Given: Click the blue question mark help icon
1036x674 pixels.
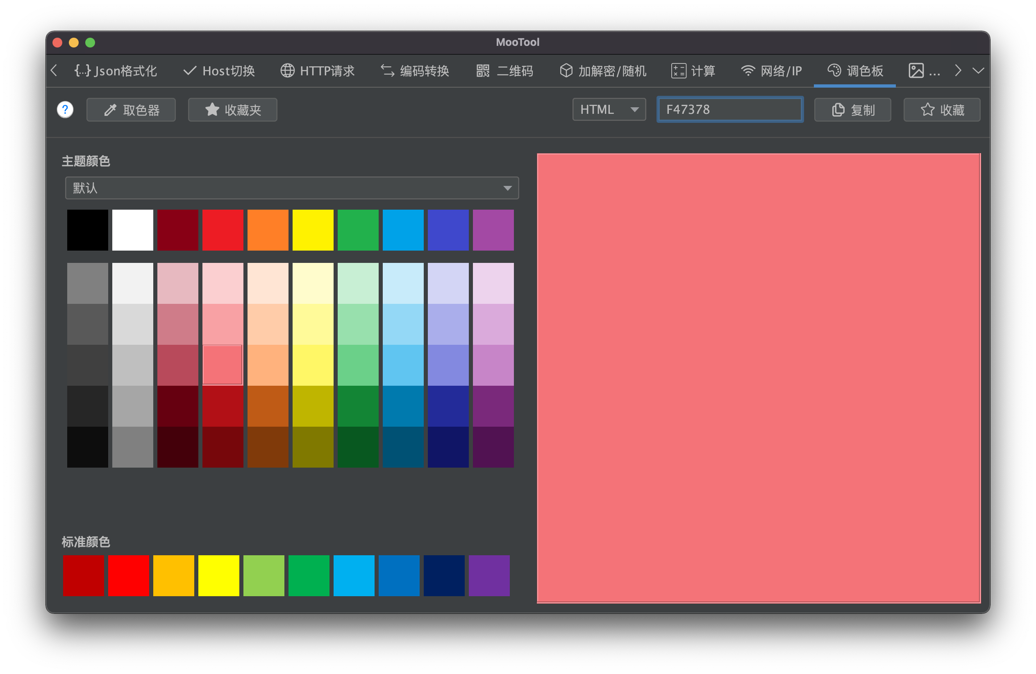Looking at the screenshot, I should (x=65, y=110).
